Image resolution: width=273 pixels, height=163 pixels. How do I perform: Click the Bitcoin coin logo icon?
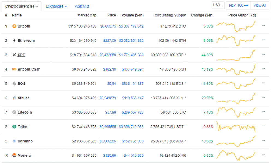coord(14,26)
